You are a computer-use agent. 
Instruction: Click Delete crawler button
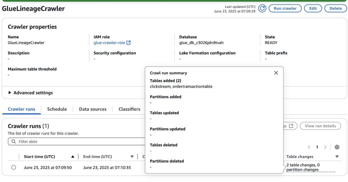click(335, 8)
